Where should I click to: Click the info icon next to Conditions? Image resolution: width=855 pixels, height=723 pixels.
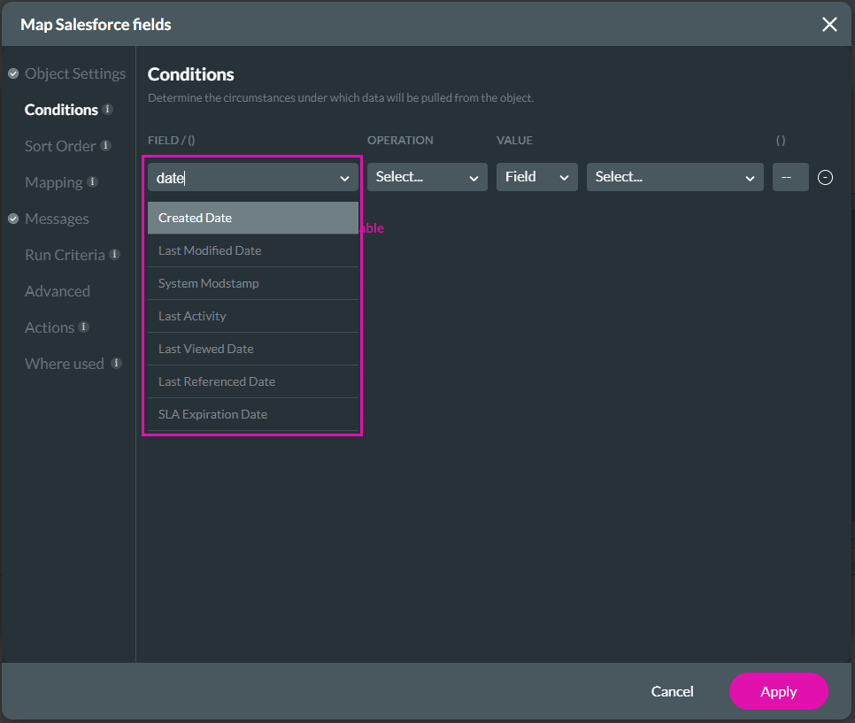[x=108, y=110]
